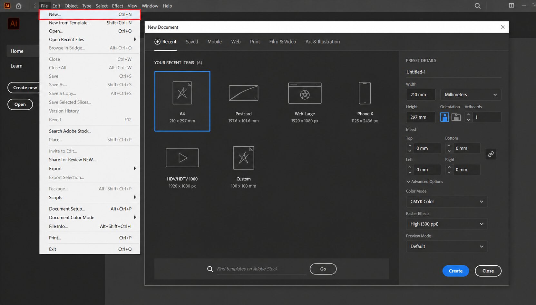Close the New Document dialog with X
The height and width of the screenshot is (305, 536).
click(502, 27)
